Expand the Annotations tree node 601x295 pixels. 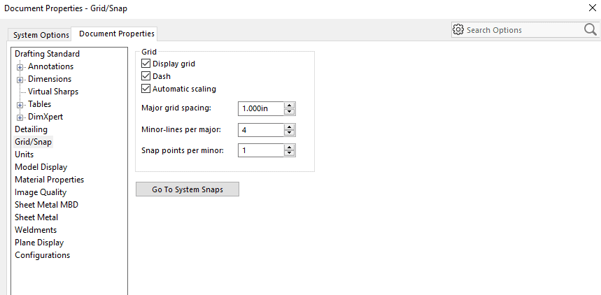pyautogui.click(x=20, y=67)
